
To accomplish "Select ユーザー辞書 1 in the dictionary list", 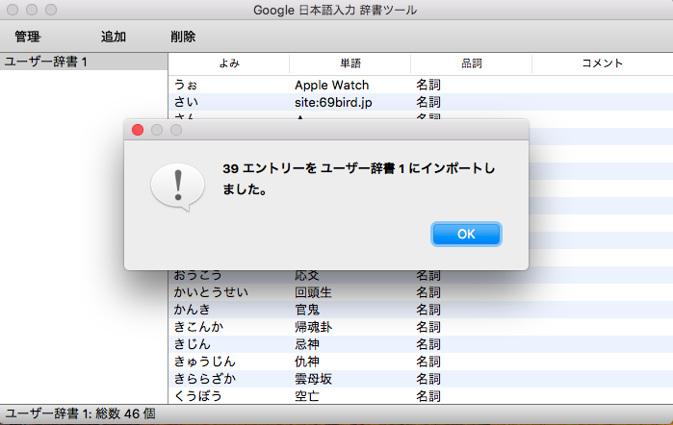I will [84, 62].
